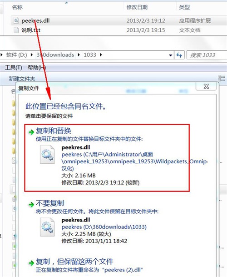Select the 说明.txt document icon

point(16,30)
